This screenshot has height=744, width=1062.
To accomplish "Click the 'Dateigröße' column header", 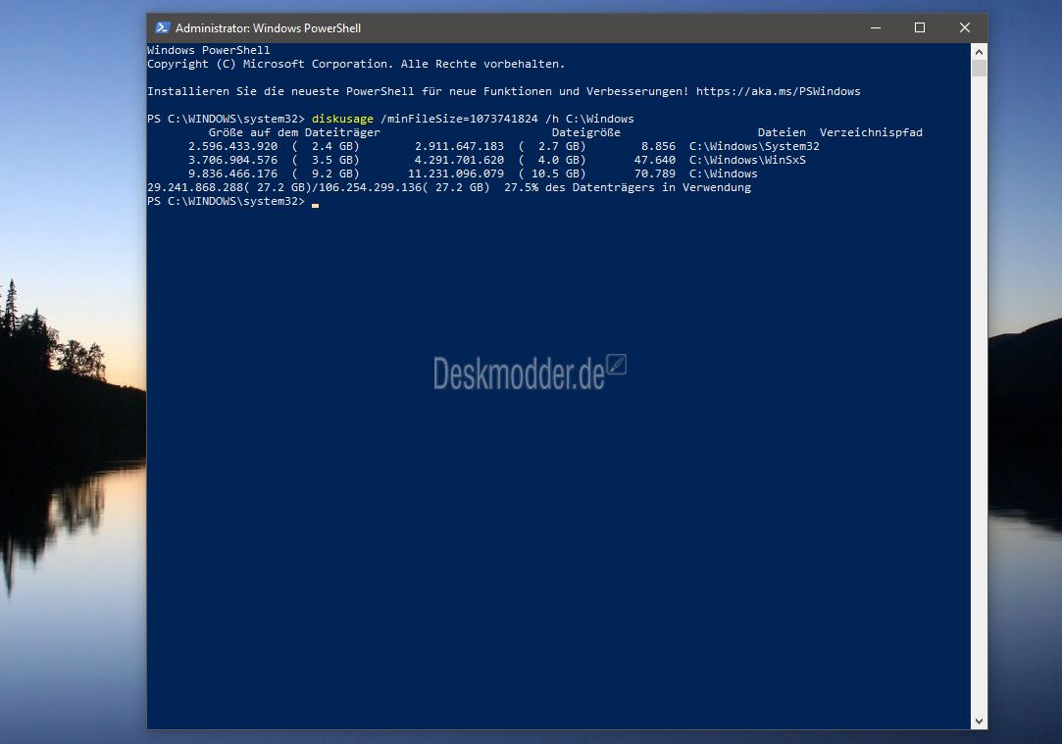I will coord(585,132).
